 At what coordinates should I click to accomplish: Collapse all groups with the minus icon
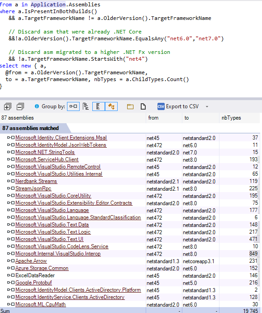coord(20,106)
